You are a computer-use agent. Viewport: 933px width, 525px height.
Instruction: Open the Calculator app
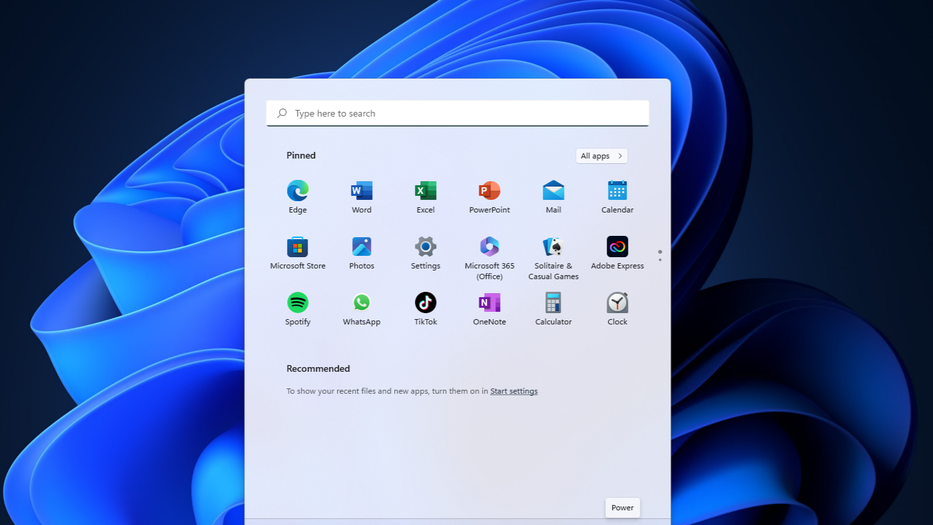(x=553, y=308)
